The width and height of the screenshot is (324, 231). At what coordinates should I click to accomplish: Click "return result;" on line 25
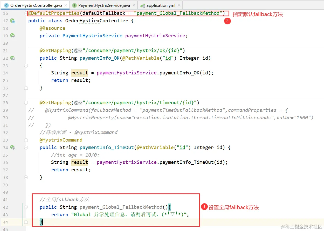point(71,80)
